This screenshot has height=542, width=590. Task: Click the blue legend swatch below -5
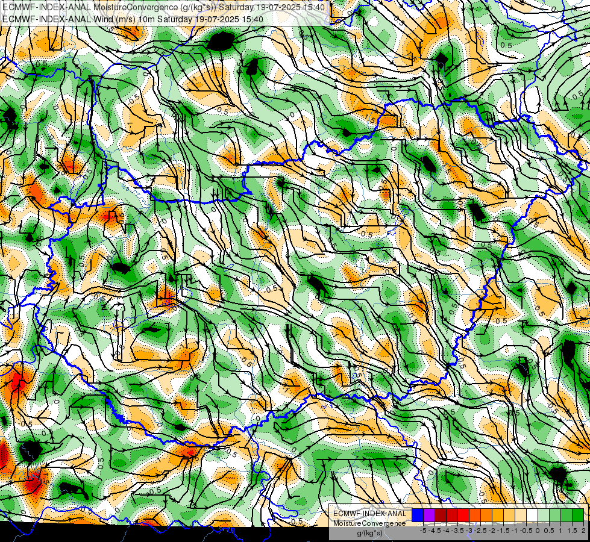(x=418, y=515)
